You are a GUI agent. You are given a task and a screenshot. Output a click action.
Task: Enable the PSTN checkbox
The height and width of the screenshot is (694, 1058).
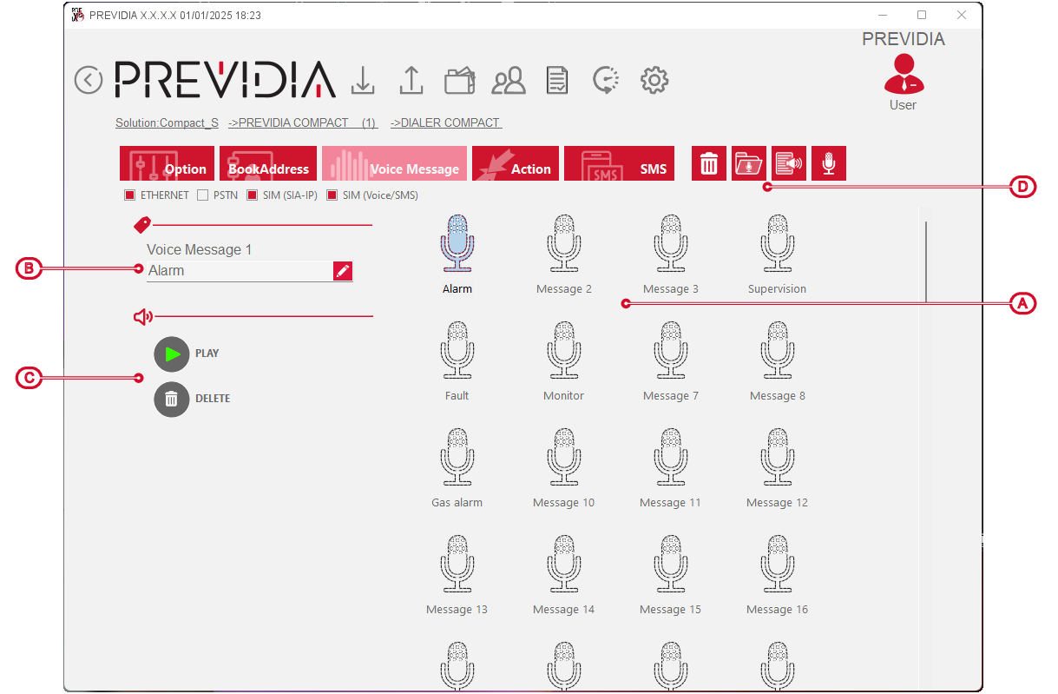tap(203, 195)
